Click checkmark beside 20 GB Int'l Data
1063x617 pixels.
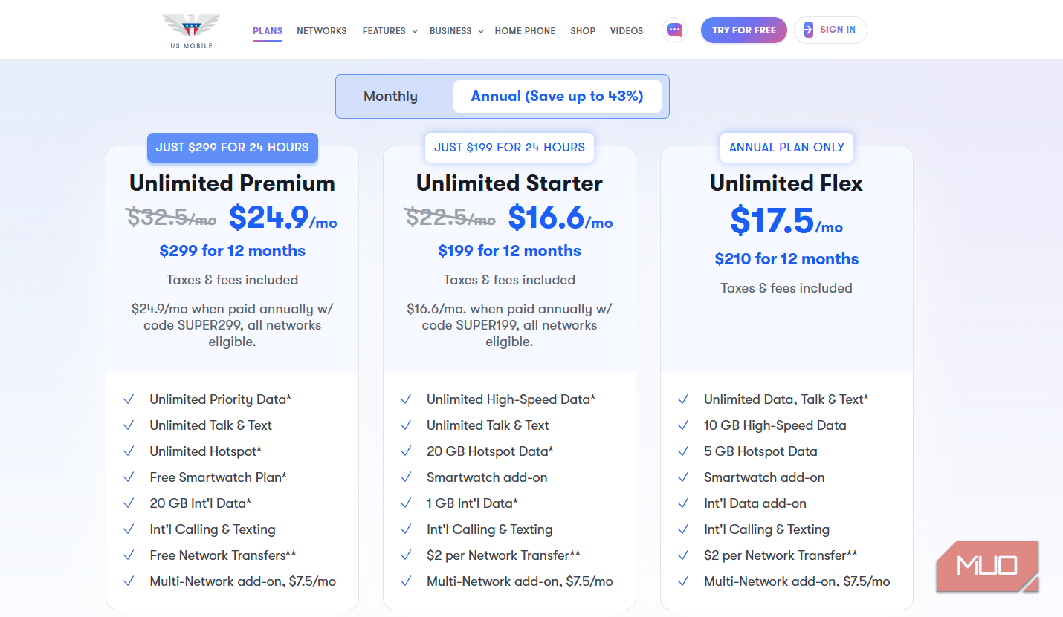click(x=129, y=503)
